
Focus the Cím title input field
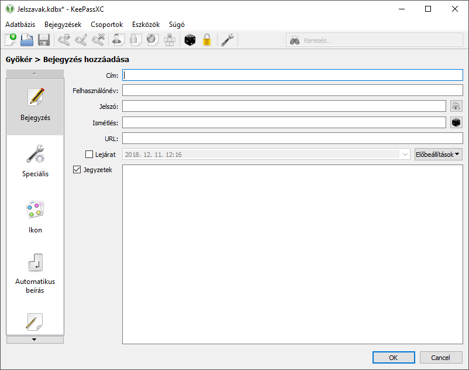pos(292,75)
